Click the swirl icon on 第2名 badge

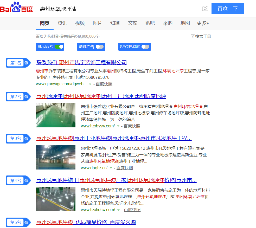(27, 97)
